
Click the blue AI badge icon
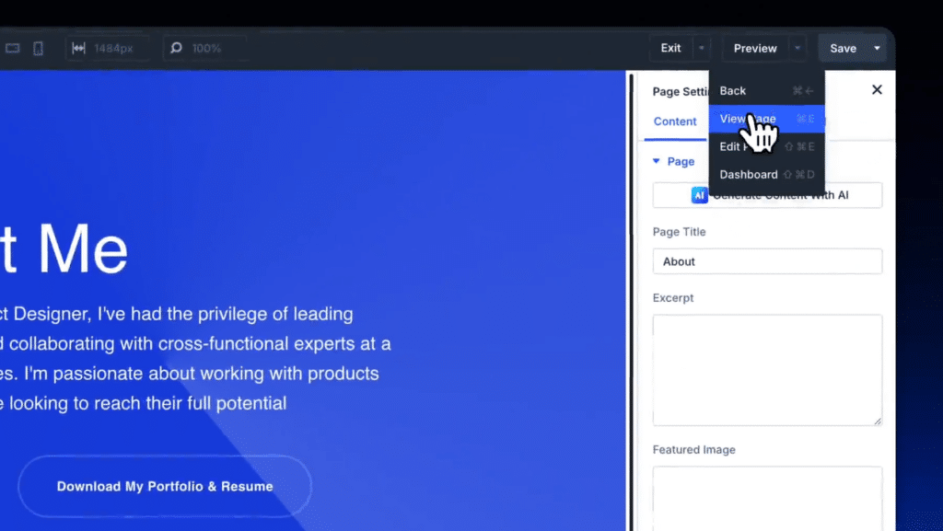[700, 195]
